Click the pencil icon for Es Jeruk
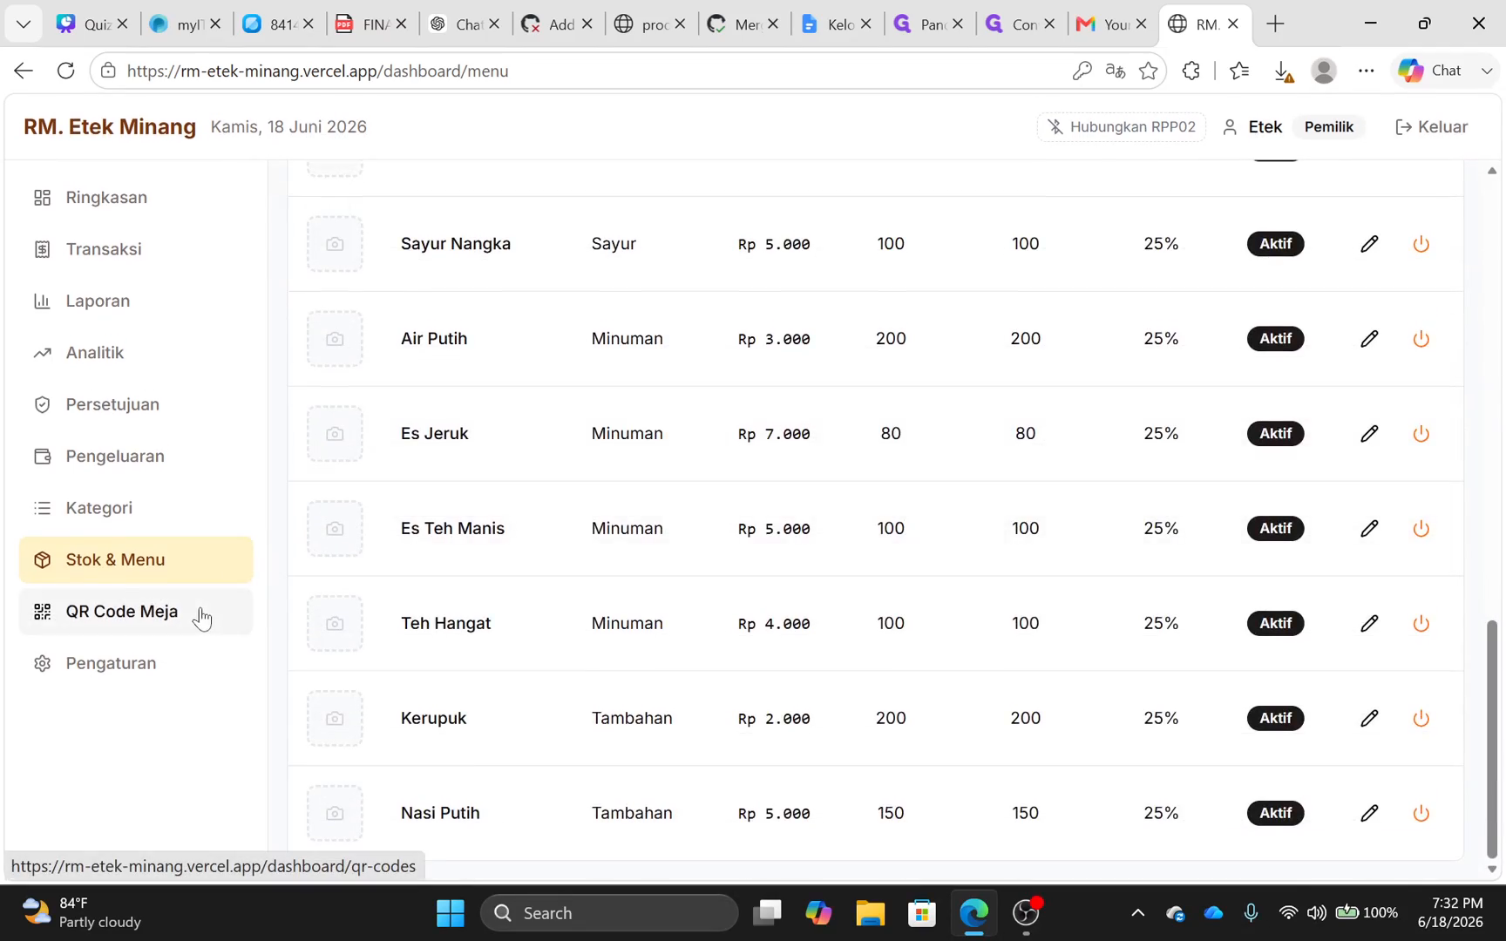Image resolution: width=1506 pixels, height=941 pixels. coord(1369,434)
